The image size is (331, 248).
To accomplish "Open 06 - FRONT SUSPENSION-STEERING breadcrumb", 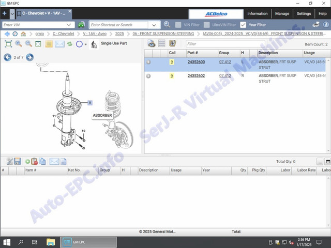I will (x=163, y=34).
